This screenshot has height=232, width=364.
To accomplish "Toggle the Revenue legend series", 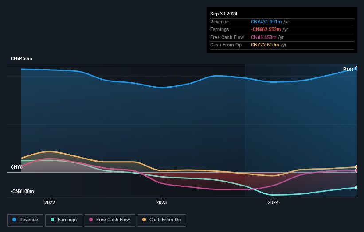I will 25,220.
